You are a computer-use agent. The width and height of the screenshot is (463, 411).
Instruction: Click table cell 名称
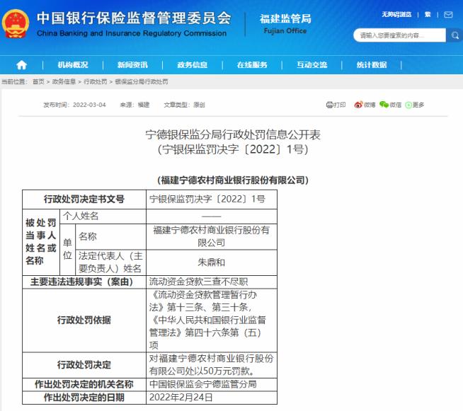(110, 236)
